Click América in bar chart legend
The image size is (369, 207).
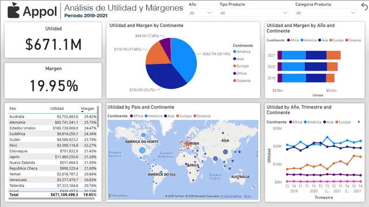308,40
